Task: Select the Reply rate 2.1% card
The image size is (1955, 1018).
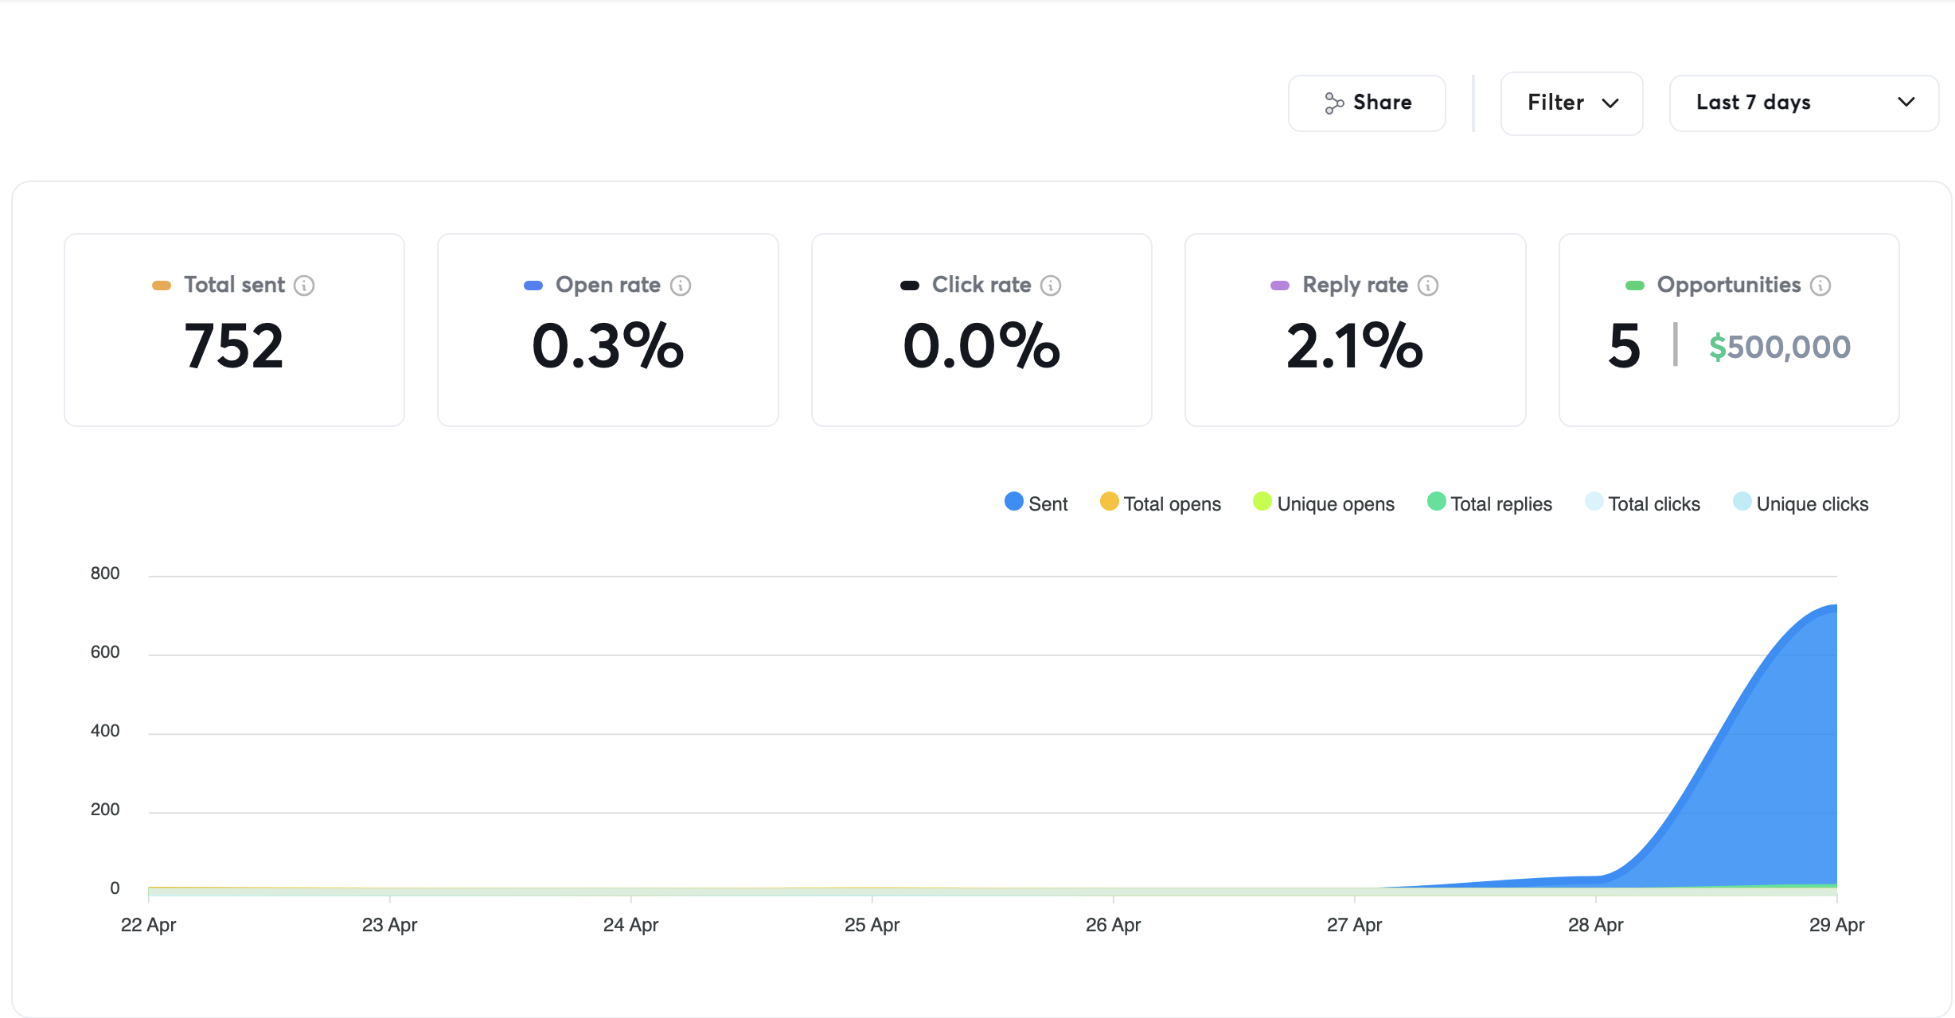Action: click(x=1355, y=330)
